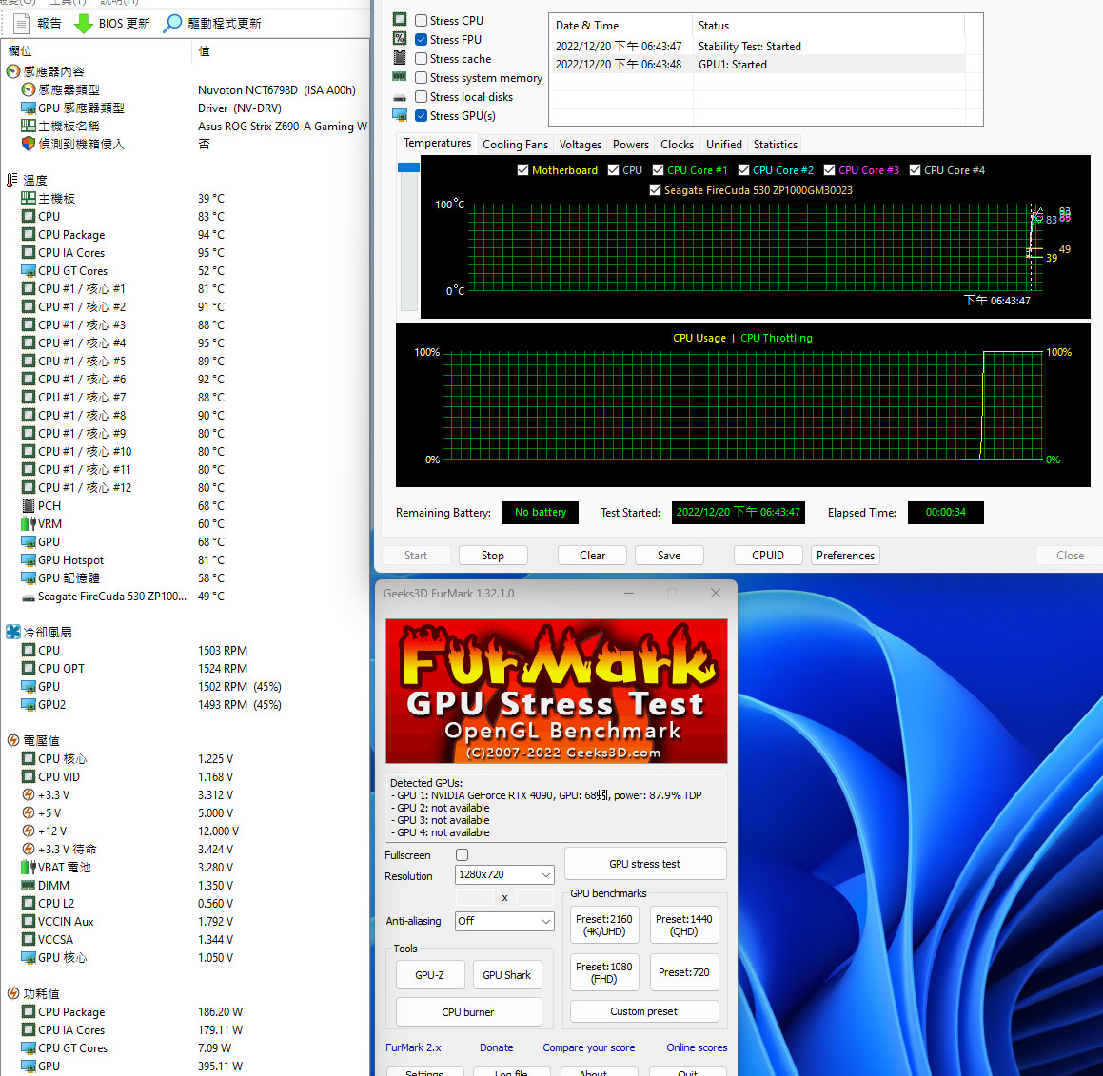Open the Online scores link
The width and height of the screenshot is (1103, 1076).
click(697, 1047)
